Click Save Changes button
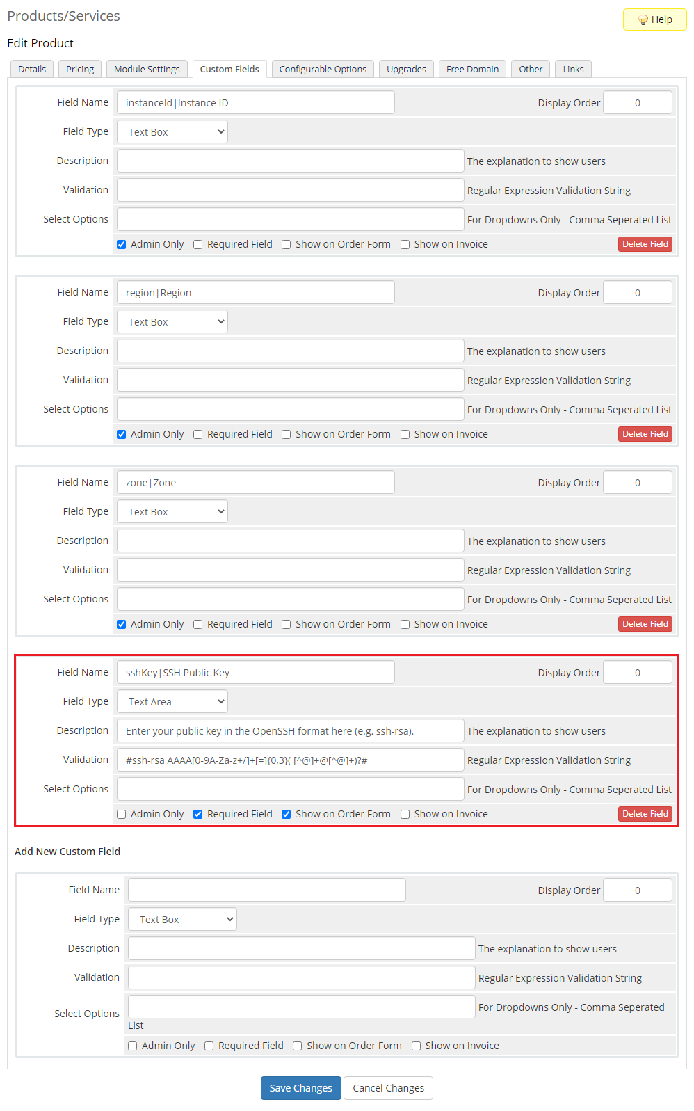 pyautogui.click(x=300, y=1088)
